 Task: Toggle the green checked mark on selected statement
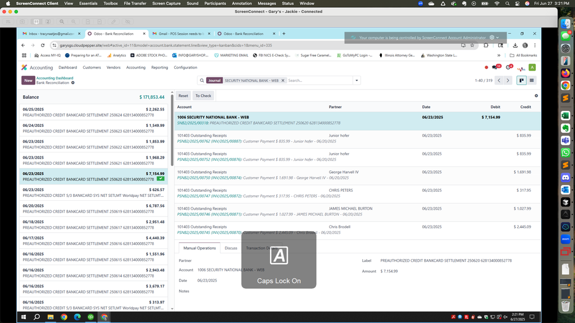point(161,179)
